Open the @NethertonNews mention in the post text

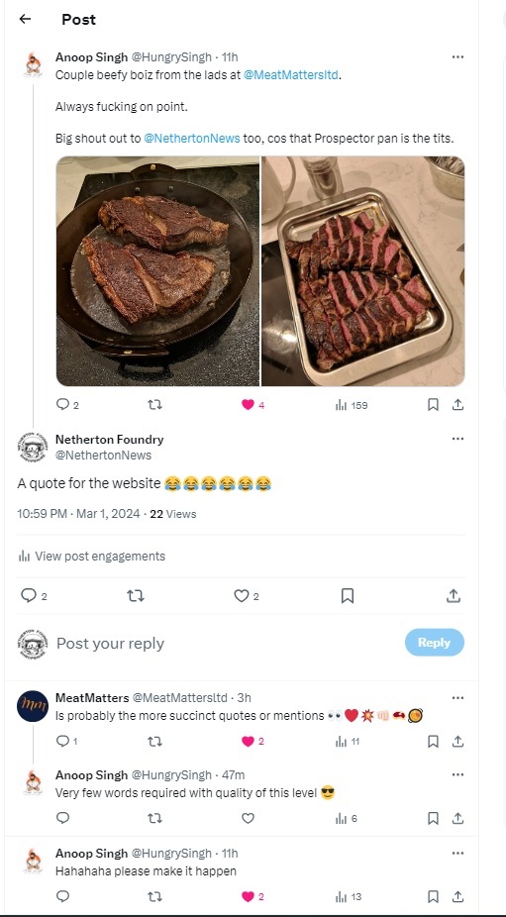pos(192,139)
